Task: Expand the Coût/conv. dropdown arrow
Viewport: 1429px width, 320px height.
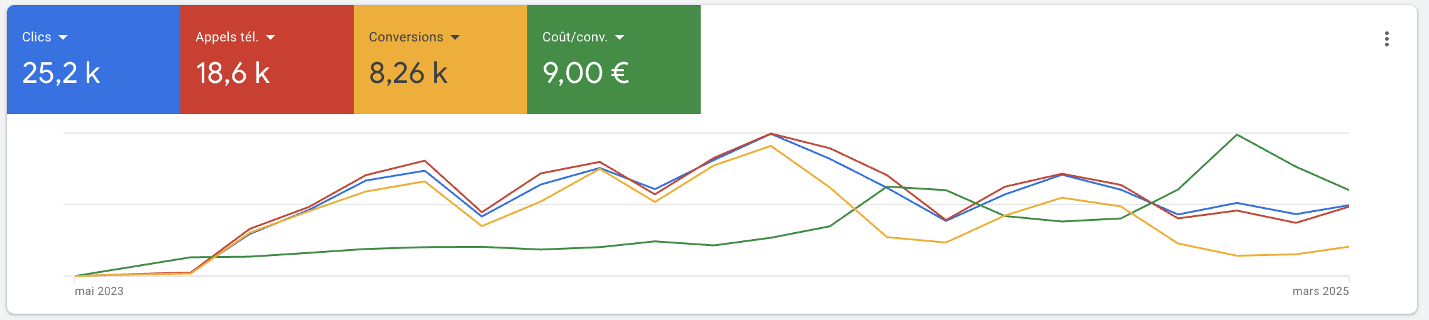Action: 620,38
